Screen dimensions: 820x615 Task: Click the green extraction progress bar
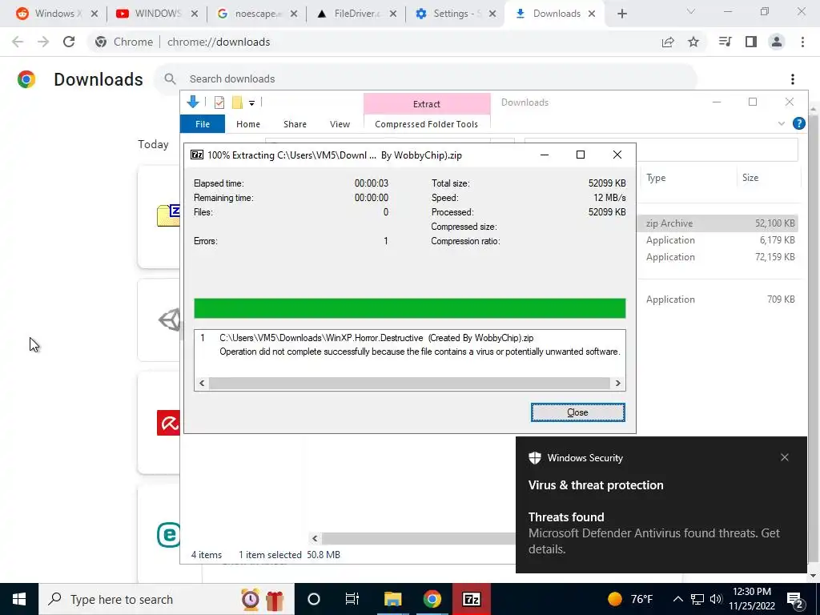[409, 308]
